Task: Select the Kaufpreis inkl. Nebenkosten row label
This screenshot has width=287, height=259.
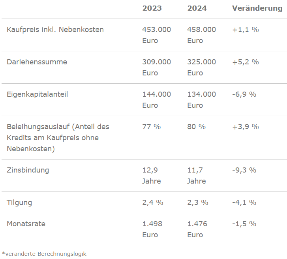Action: coord(55,30)
